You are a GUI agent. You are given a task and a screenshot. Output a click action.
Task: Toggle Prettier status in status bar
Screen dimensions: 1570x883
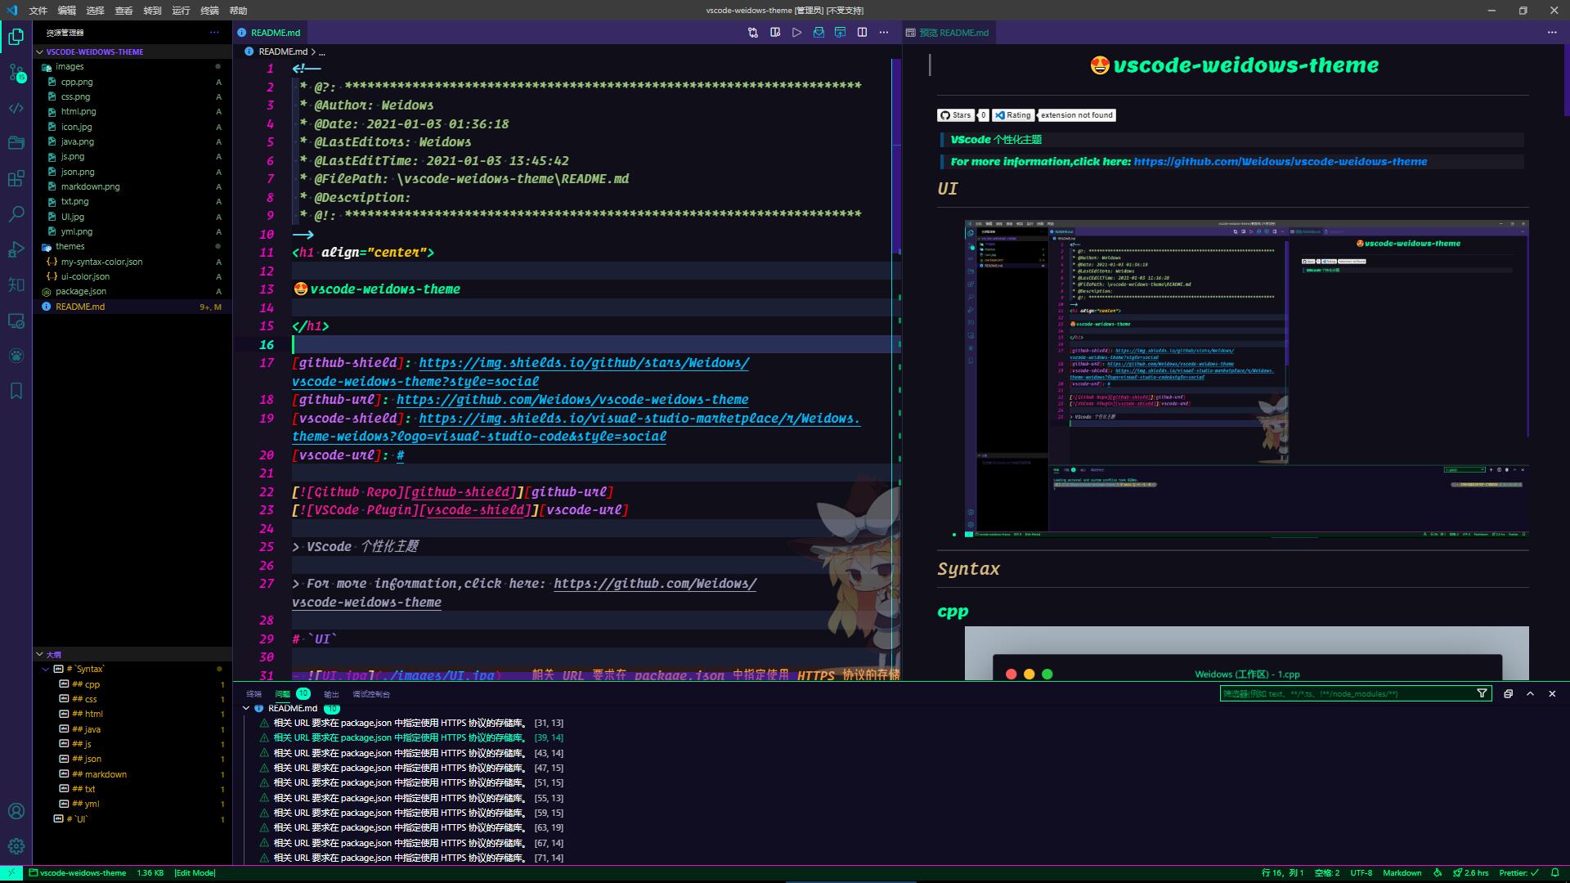(1518, 873)
